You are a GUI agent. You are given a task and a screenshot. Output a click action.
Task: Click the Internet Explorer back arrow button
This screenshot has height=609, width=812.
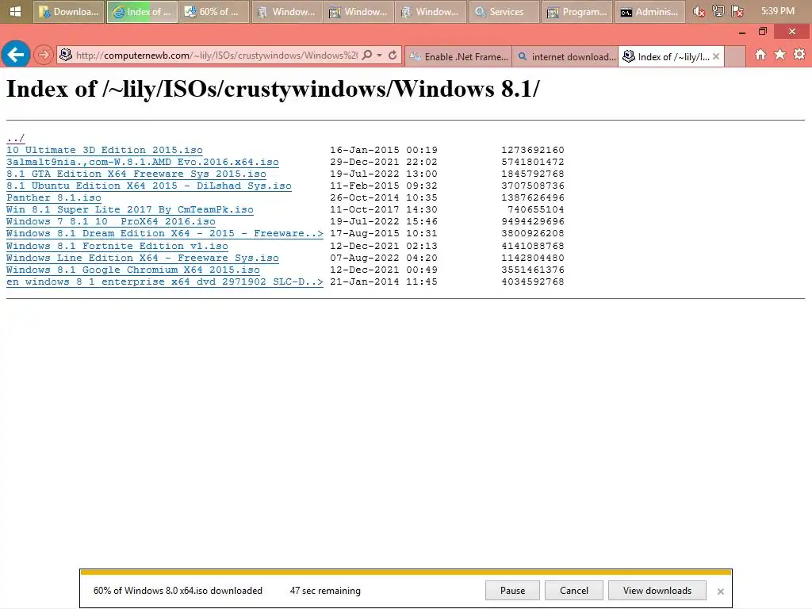(16, 54)
